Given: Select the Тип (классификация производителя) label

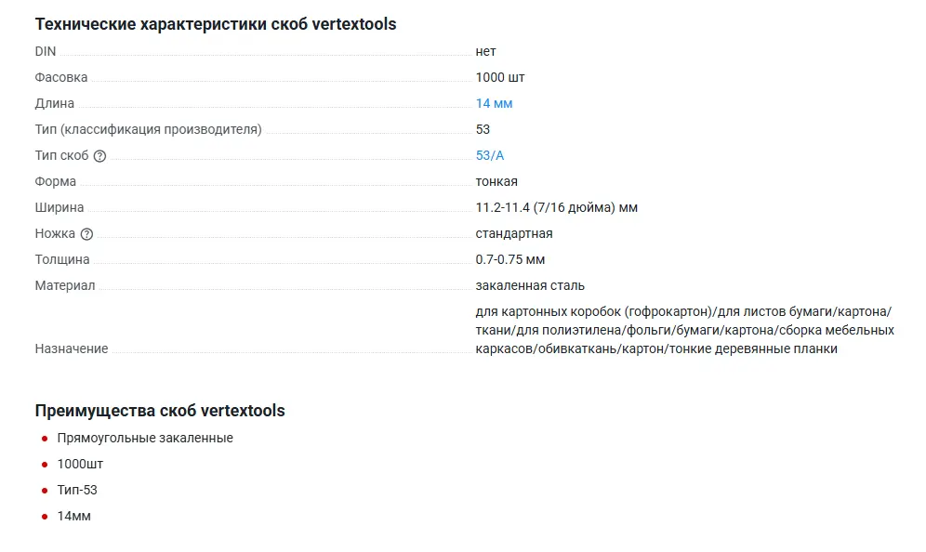Looking at the screenshot, I should pyautogui.click(x=148, y=129).
